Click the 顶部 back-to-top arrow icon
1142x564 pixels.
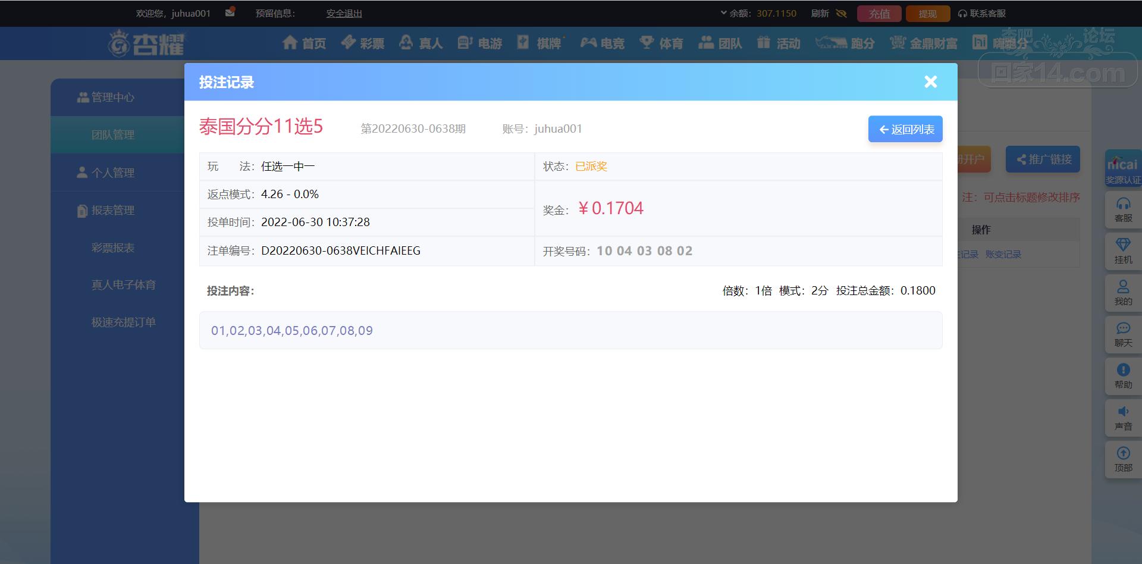click(1123, 453)
